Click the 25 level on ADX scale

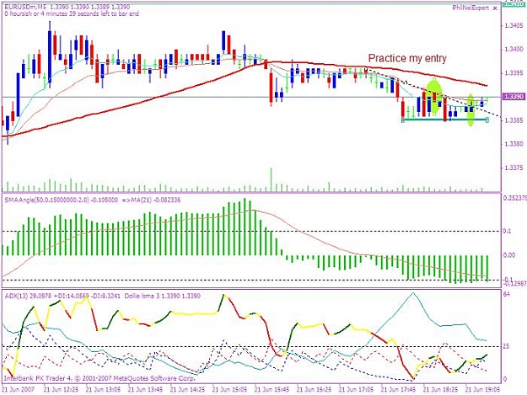pyautogui.click(x=507, y=346)
